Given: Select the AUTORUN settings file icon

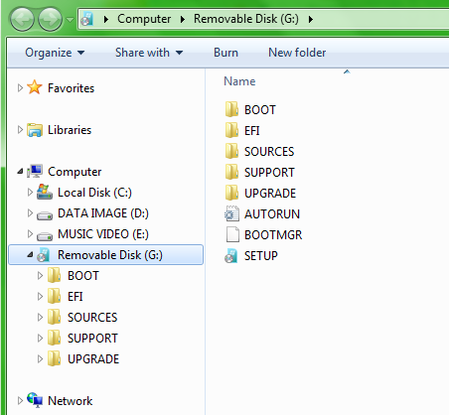Looking at the screenshot, I should [231, 214].
